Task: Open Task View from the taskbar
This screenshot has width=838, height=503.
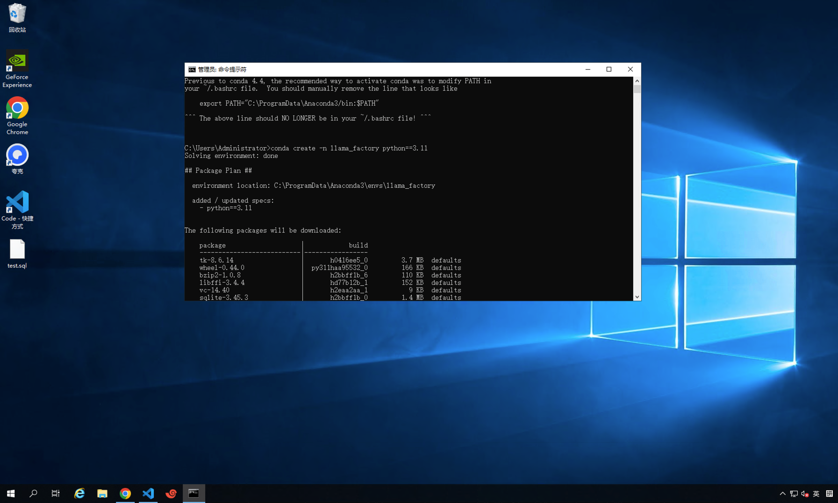Action: coord(56,493)
